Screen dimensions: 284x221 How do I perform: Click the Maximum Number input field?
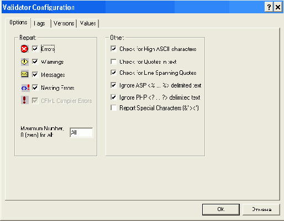pos(81,132)
